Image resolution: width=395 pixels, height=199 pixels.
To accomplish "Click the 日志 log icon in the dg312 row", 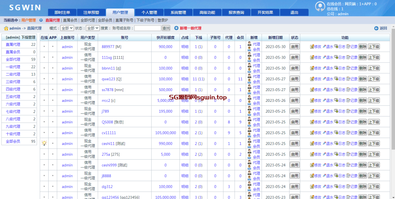I will click(x=336, y=186).
